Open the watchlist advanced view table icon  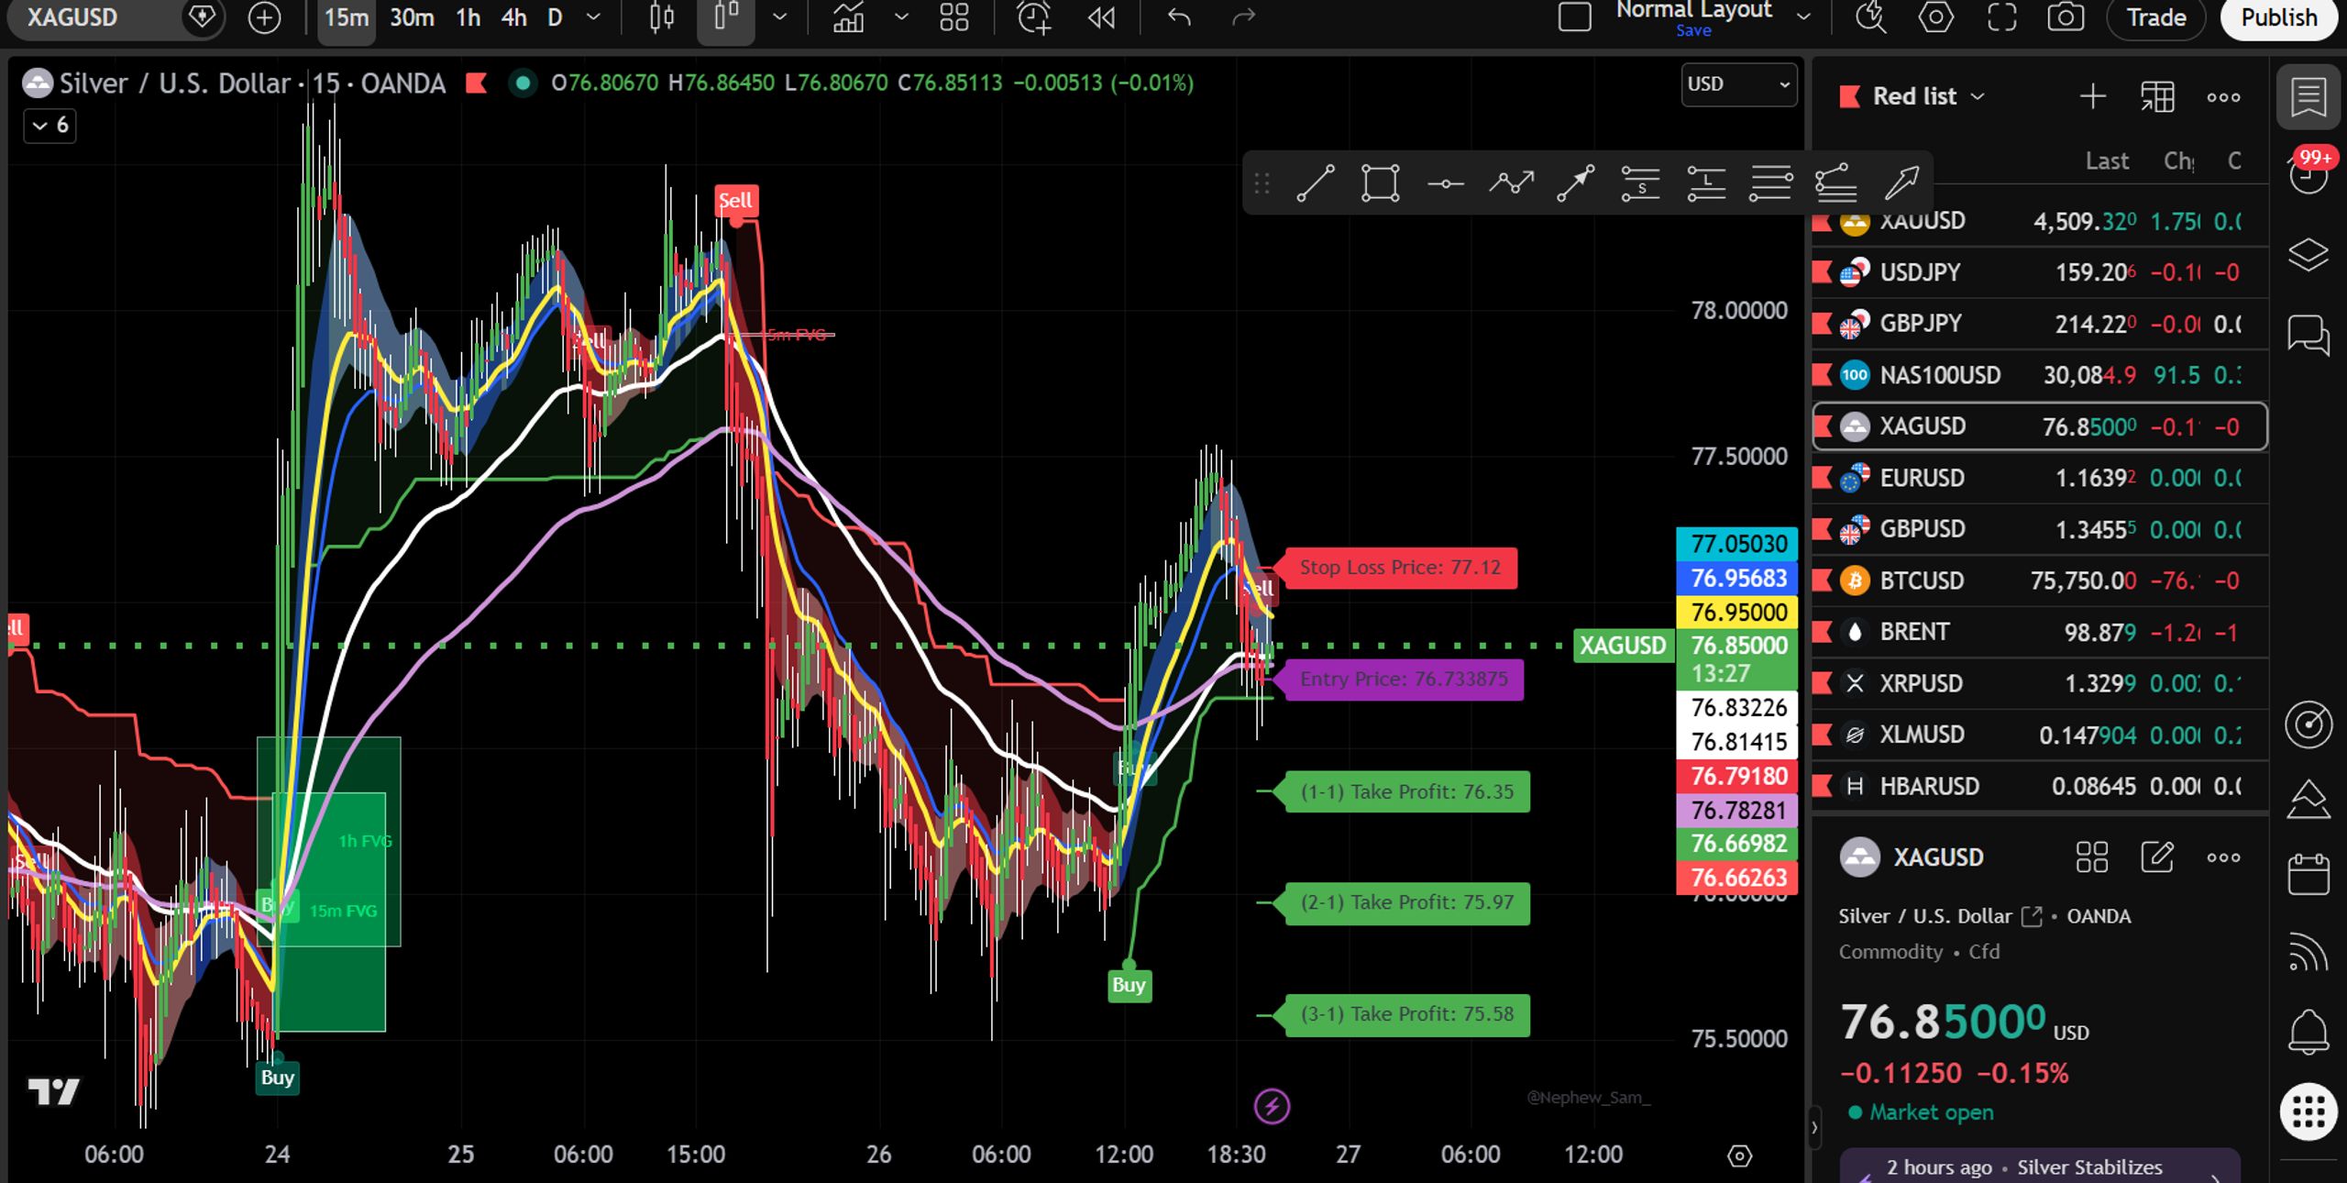click(x=2157, y=96)
